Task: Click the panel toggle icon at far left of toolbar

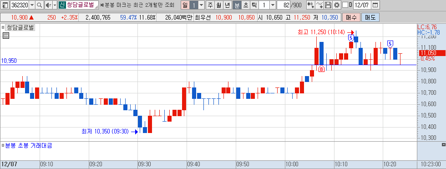Action: click(5, 5)
